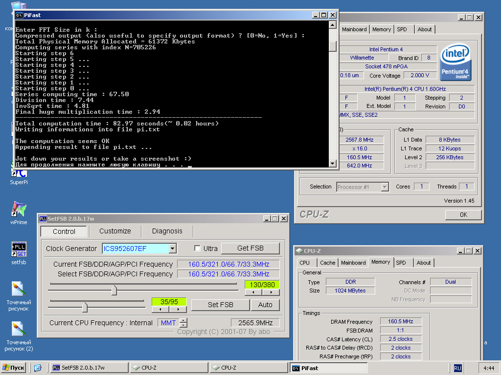The width and height of the screenshot is (501, 375).
Task: Click the PiFast console title bar icon
Action: [x=19, y=15]
